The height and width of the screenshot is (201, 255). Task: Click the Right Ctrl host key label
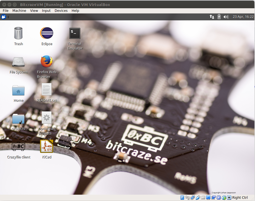click(240, 198)
